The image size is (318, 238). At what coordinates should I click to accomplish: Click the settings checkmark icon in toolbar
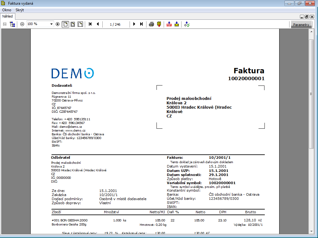click(187, 24)
